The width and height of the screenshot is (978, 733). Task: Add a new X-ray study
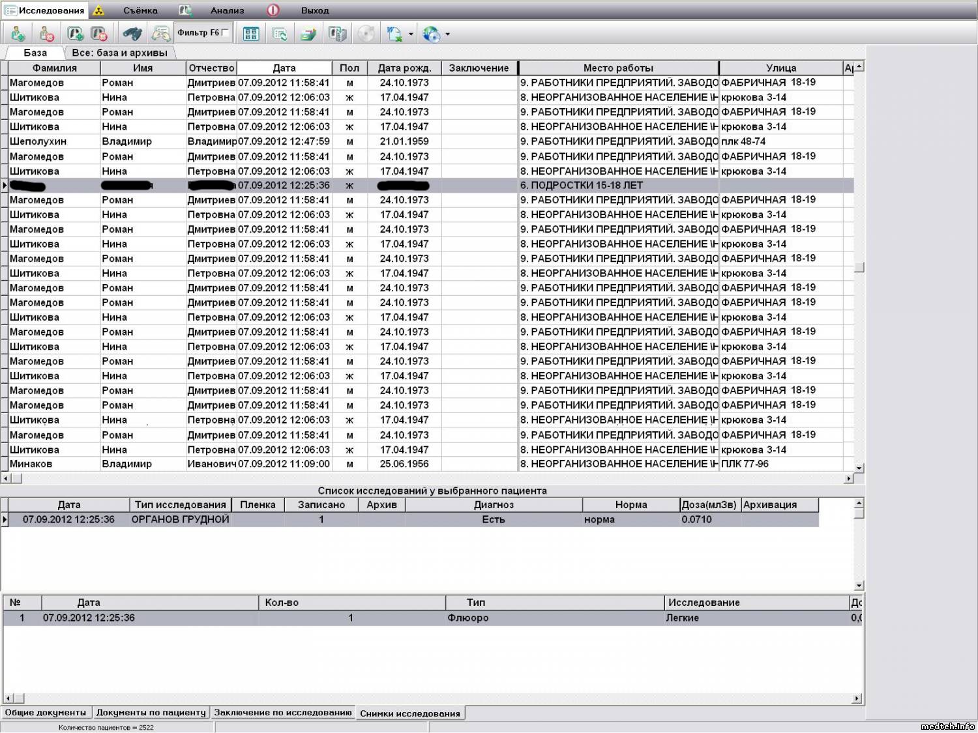[x=75, y=33]
